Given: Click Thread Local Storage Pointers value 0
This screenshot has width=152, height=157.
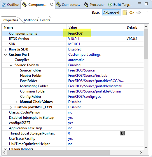Looking at the screenshot, I should pos(69,133).
